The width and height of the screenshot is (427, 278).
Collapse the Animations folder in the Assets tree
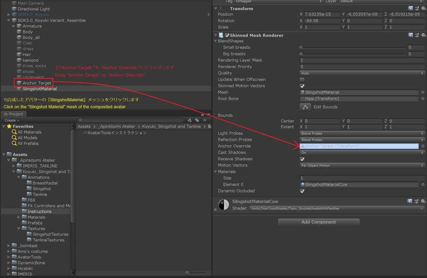coord(19,177)
